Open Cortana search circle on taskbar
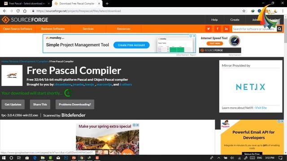The width and height of the screenshot is (287, 161). pyautogui.click(x=11, y=158)
